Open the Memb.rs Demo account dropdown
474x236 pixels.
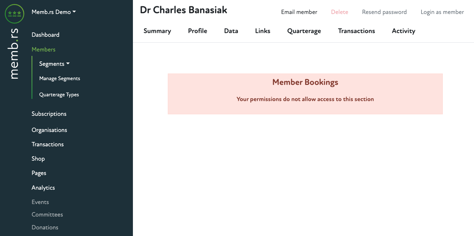[x=54, y=12]
